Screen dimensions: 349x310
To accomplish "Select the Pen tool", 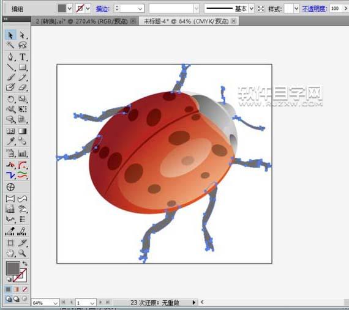I will pos(10,56).
